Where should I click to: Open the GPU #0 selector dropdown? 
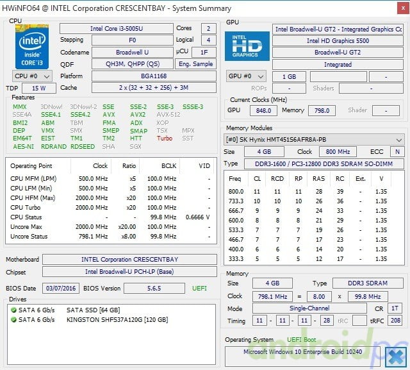[246, 76]
